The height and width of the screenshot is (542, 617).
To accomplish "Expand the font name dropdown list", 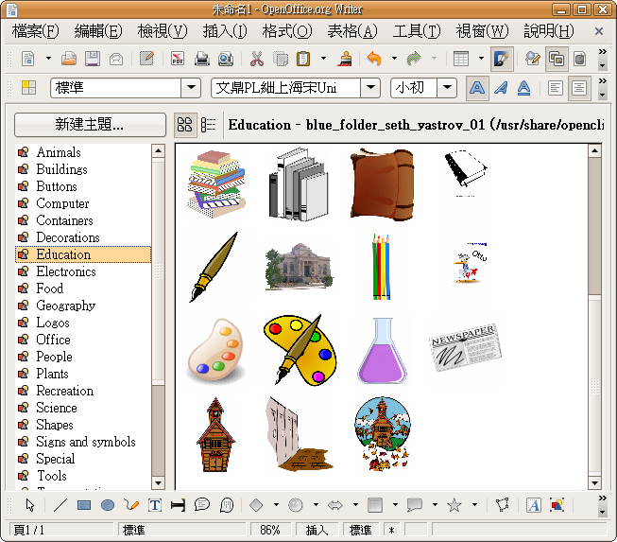I will [372, 88].
